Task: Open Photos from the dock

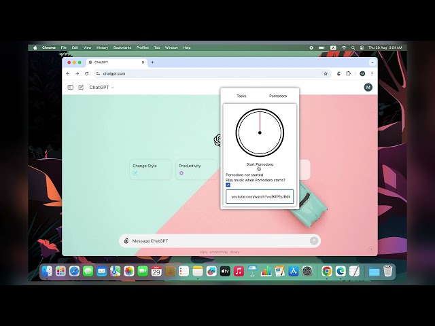Action: [129, 271]
